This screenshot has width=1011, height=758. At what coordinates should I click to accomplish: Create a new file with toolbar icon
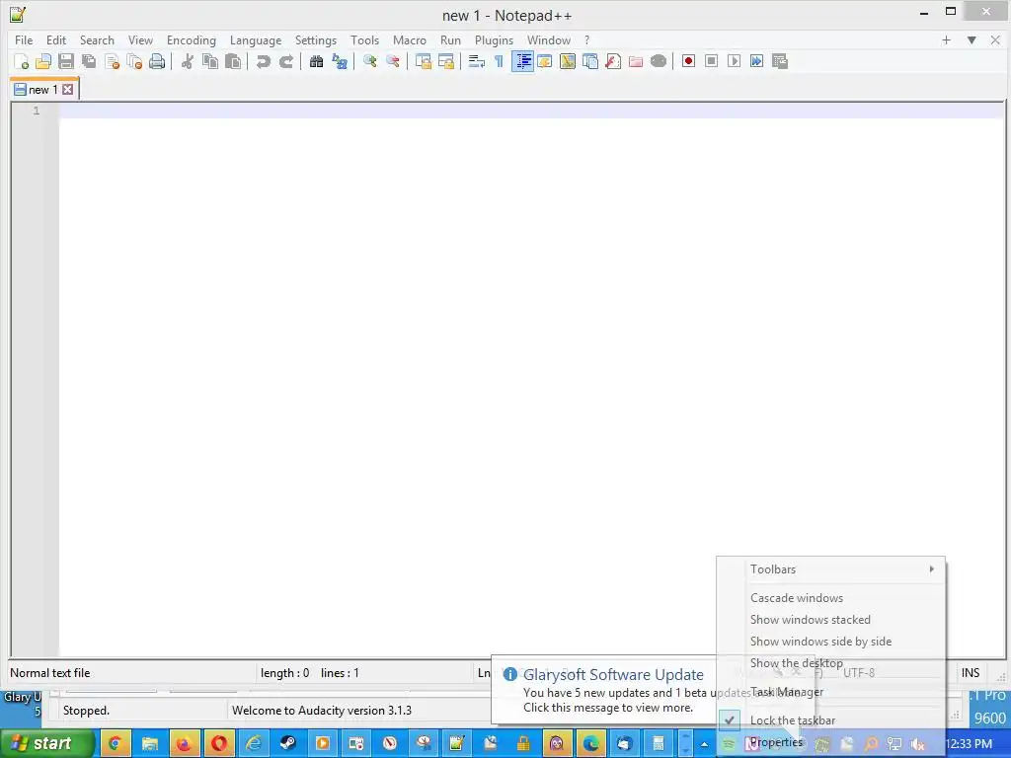[21, 61]
